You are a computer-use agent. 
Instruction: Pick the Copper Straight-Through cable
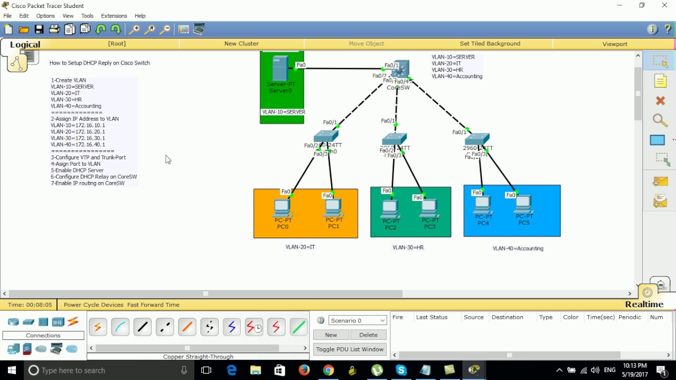click(x=143, y=327)
